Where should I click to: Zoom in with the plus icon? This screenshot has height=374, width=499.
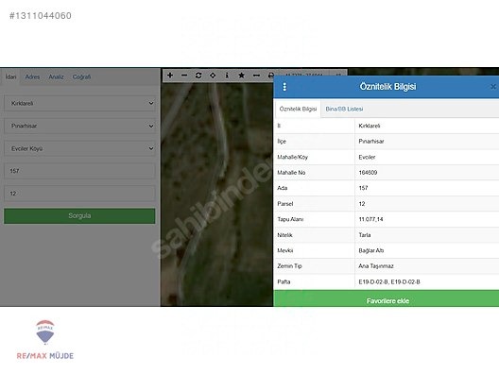click(x=170, y=76)
